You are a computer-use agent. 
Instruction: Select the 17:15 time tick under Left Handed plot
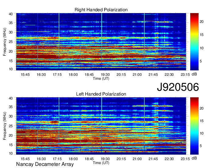[x=57, y=159]
